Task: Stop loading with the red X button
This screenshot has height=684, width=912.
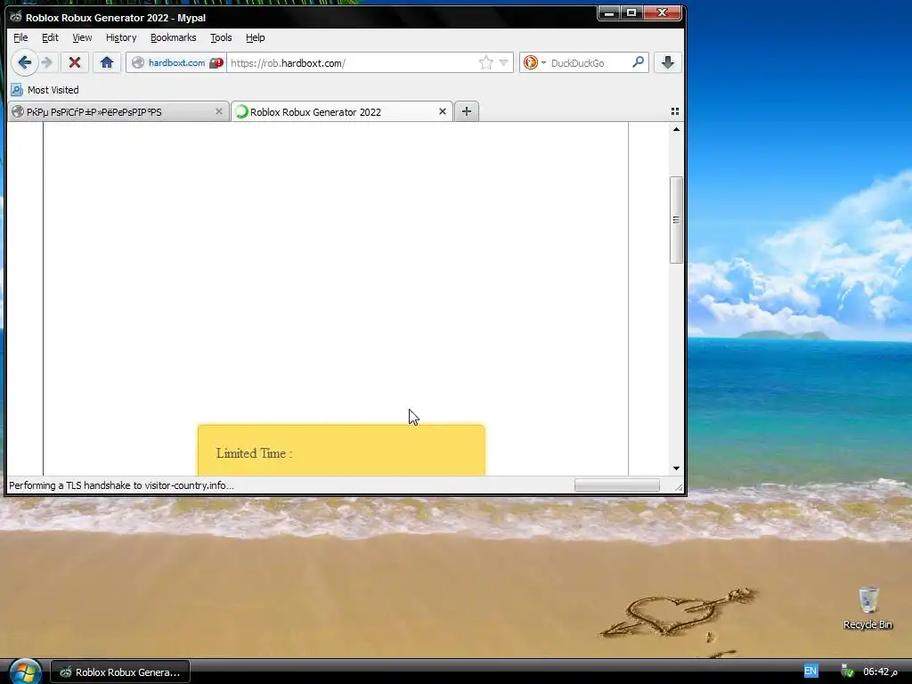Action: [75, 62]
